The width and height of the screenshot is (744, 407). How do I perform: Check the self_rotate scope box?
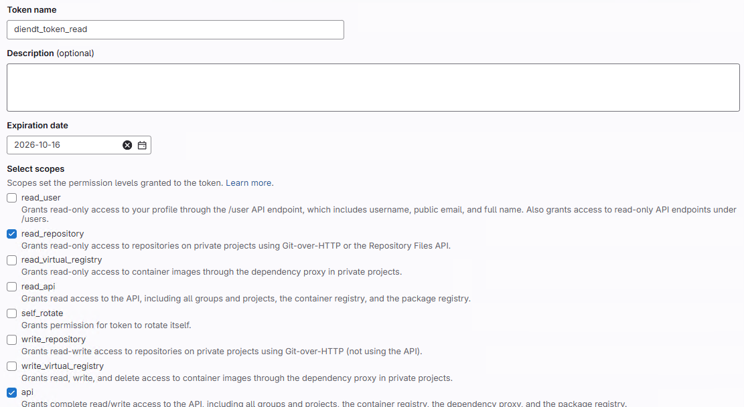point(11,313)
